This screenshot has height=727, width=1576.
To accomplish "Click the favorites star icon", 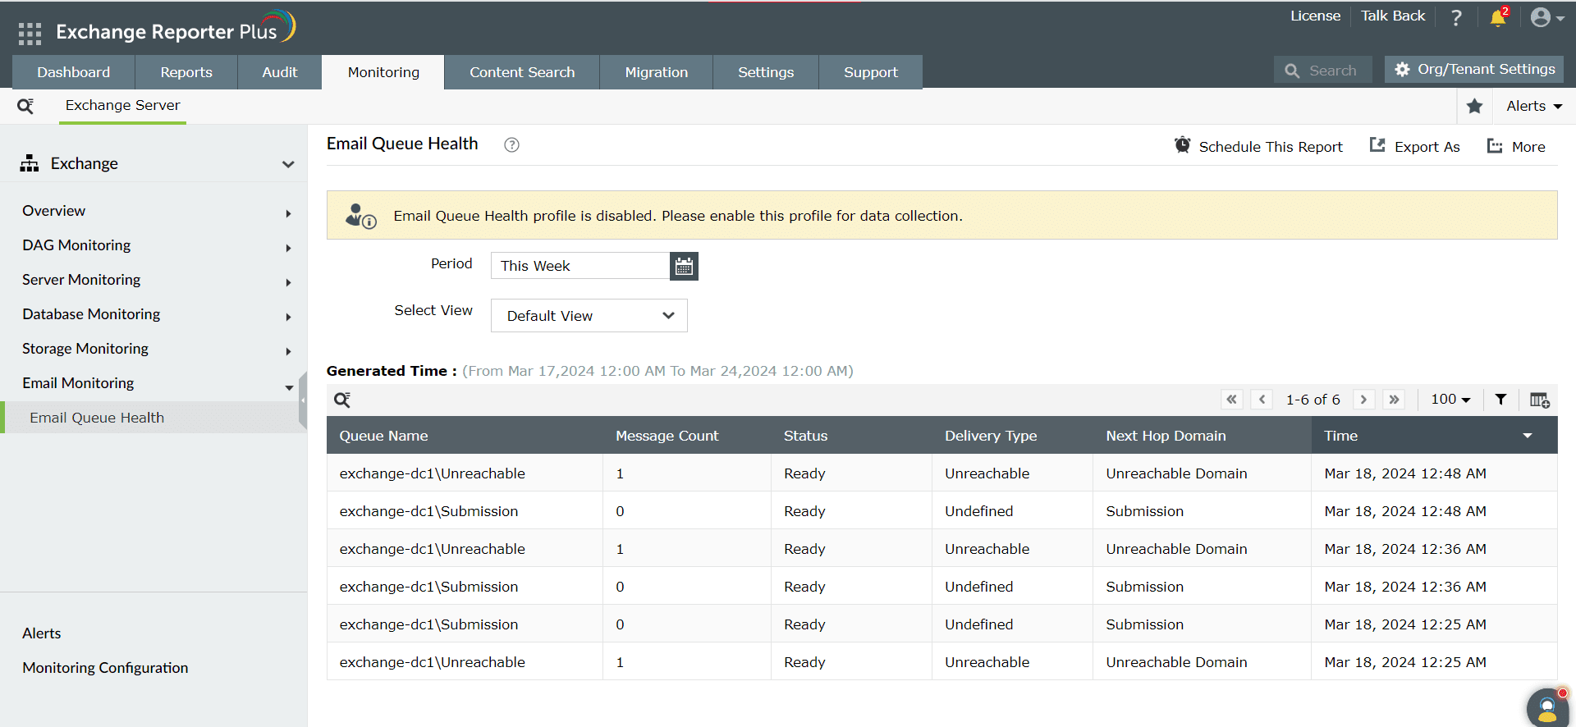I will point(1474,106).
